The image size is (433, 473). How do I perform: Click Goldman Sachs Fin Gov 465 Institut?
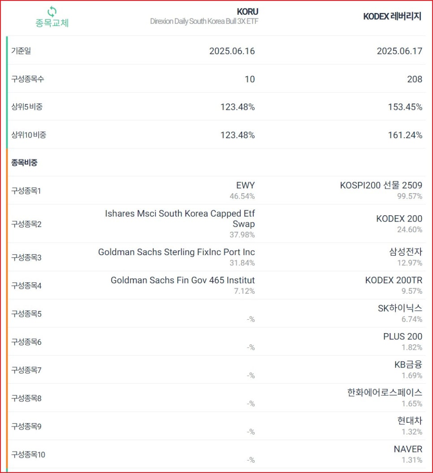tap(183, 280)
